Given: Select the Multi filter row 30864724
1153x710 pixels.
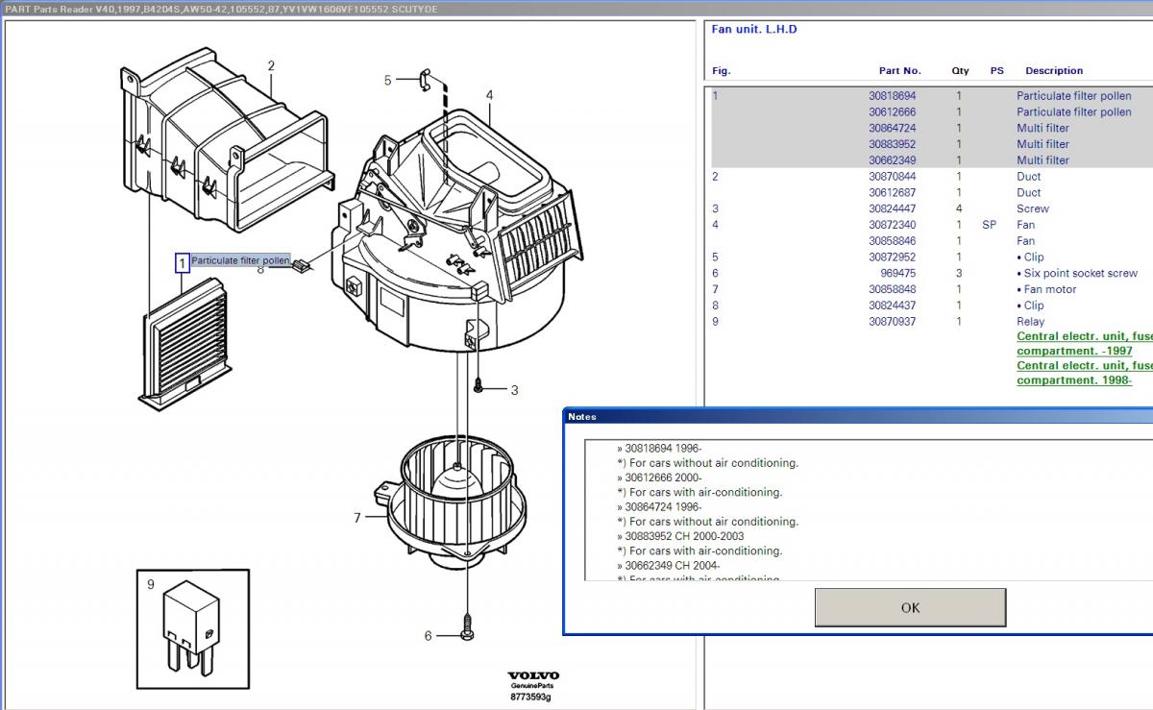Looking at the screenshot, I should point(892,128).
